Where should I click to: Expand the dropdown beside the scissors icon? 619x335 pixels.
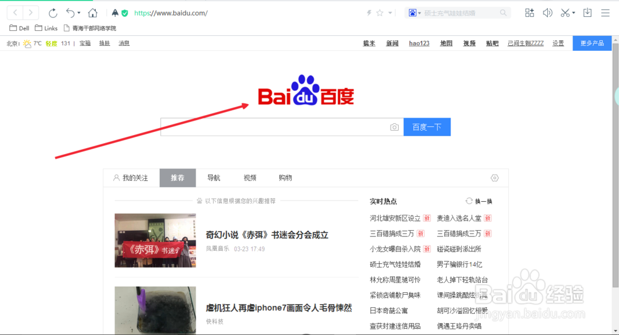574,13
